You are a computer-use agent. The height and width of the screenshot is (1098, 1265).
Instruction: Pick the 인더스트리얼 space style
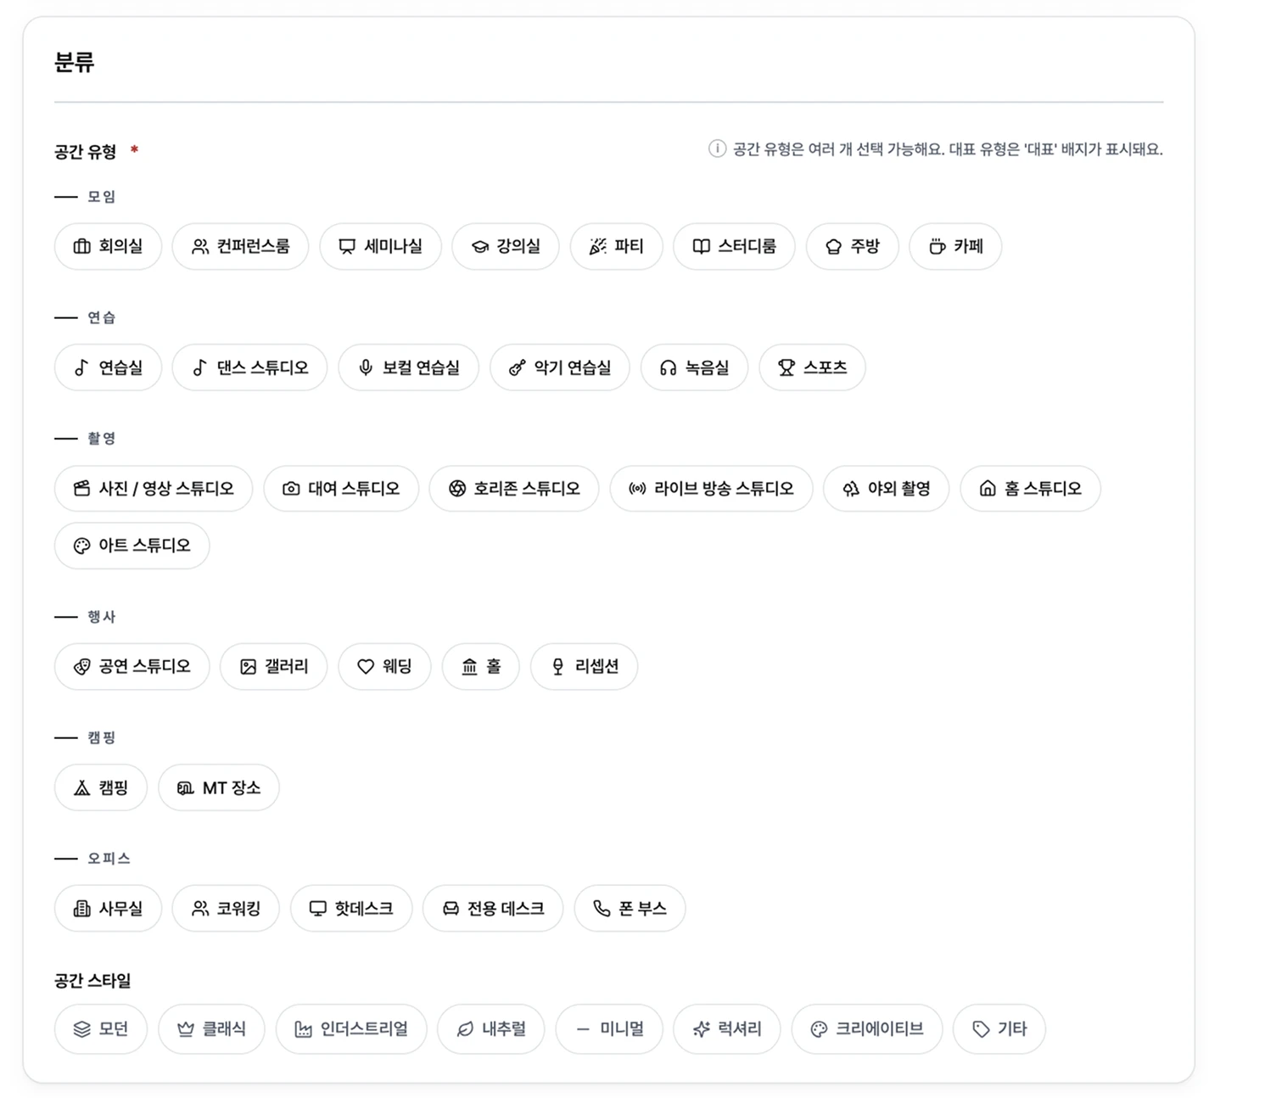tap(351, 1029)
